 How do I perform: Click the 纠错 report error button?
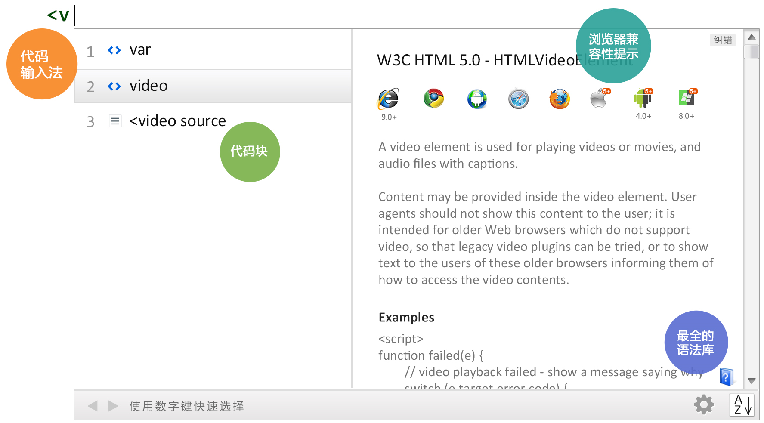723,40
